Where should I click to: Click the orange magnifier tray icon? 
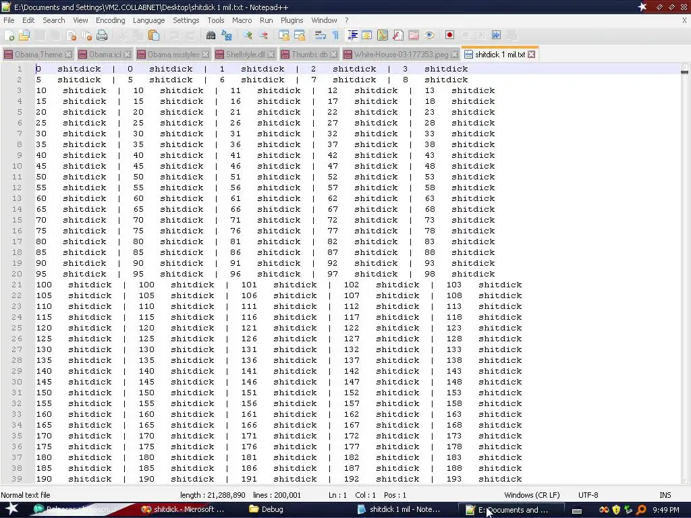(641, 510)
